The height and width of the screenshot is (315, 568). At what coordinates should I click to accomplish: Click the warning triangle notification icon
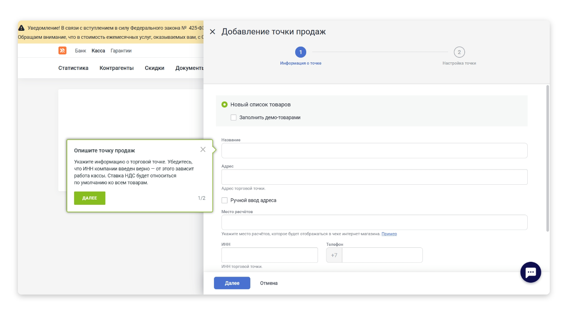tap(22, 28)
